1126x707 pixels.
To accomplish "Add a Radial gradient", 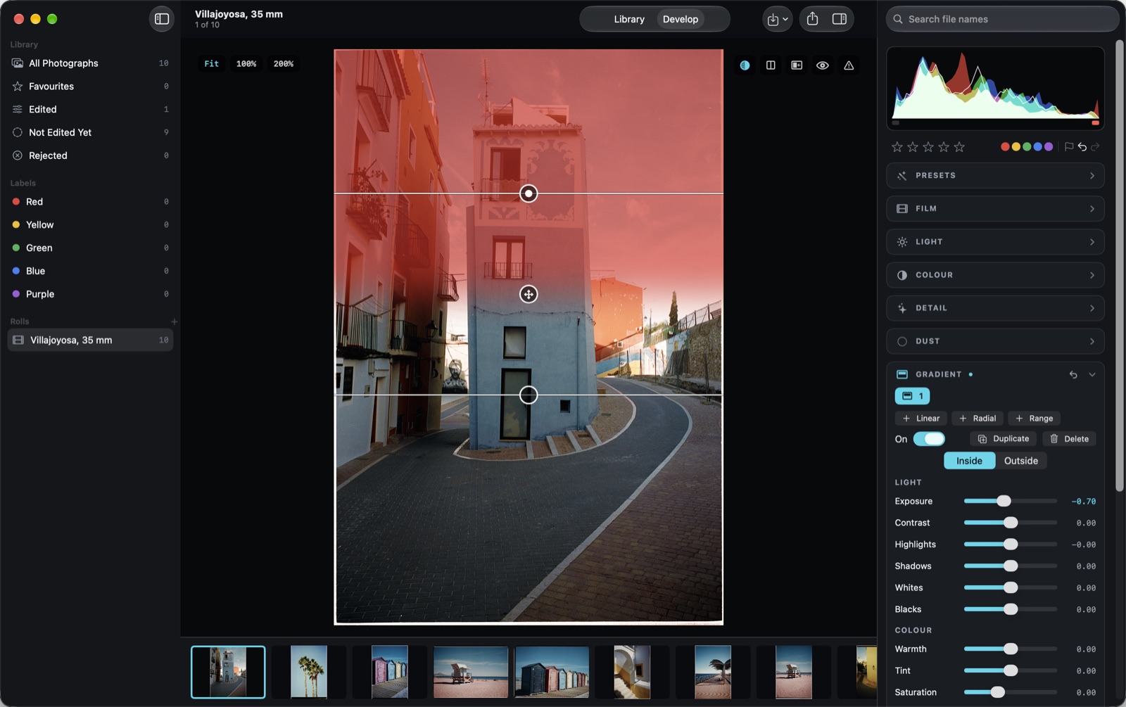I will click(978, 419).
